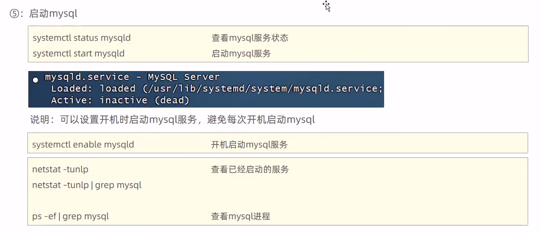Click the 'netstat -tunlp | grep mysql' command
The width and height of the screenshot is (541, 233).
tap(87, 185)
